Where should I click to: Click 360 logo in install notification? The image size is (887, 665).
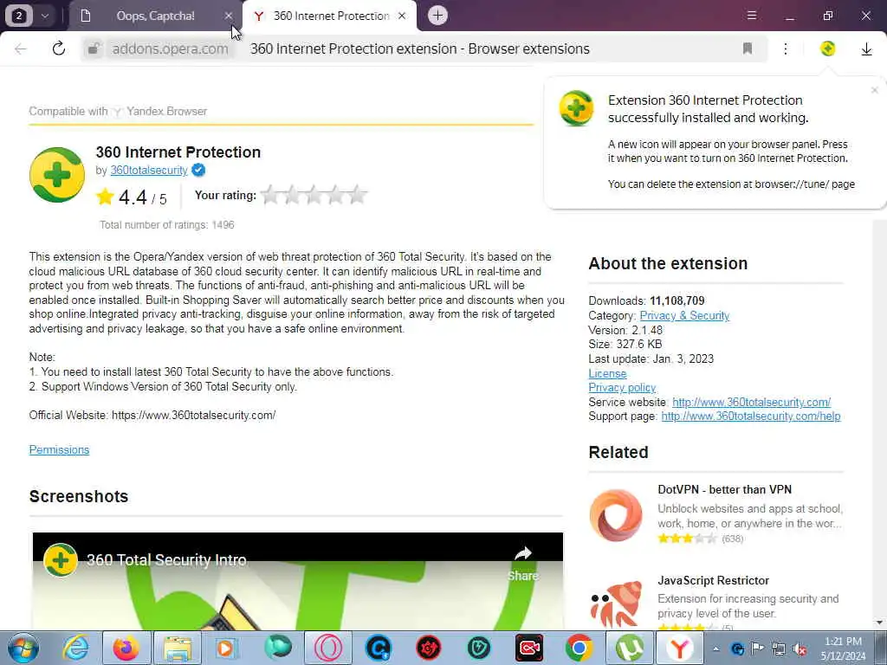click(576, 108)
